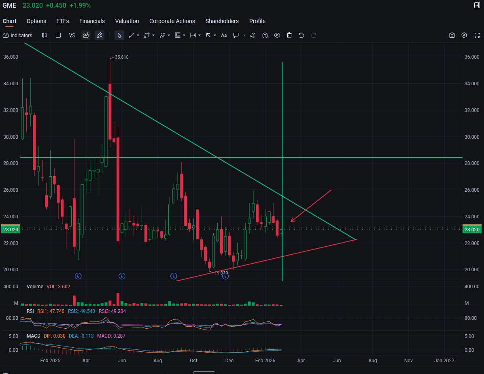This screenshot has height=374, width=484.
Task: Open the VS compare tool
Action: point(72,36)
